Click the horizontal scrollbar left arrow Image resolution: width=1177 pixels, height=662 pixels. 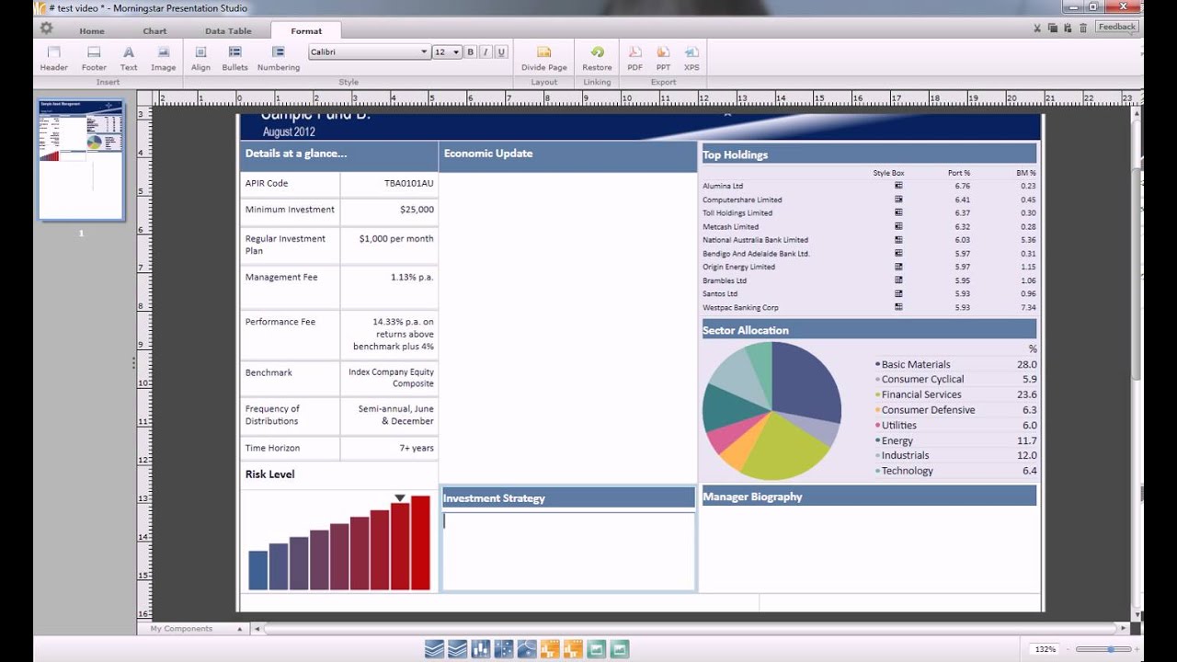tap(257, 629)
